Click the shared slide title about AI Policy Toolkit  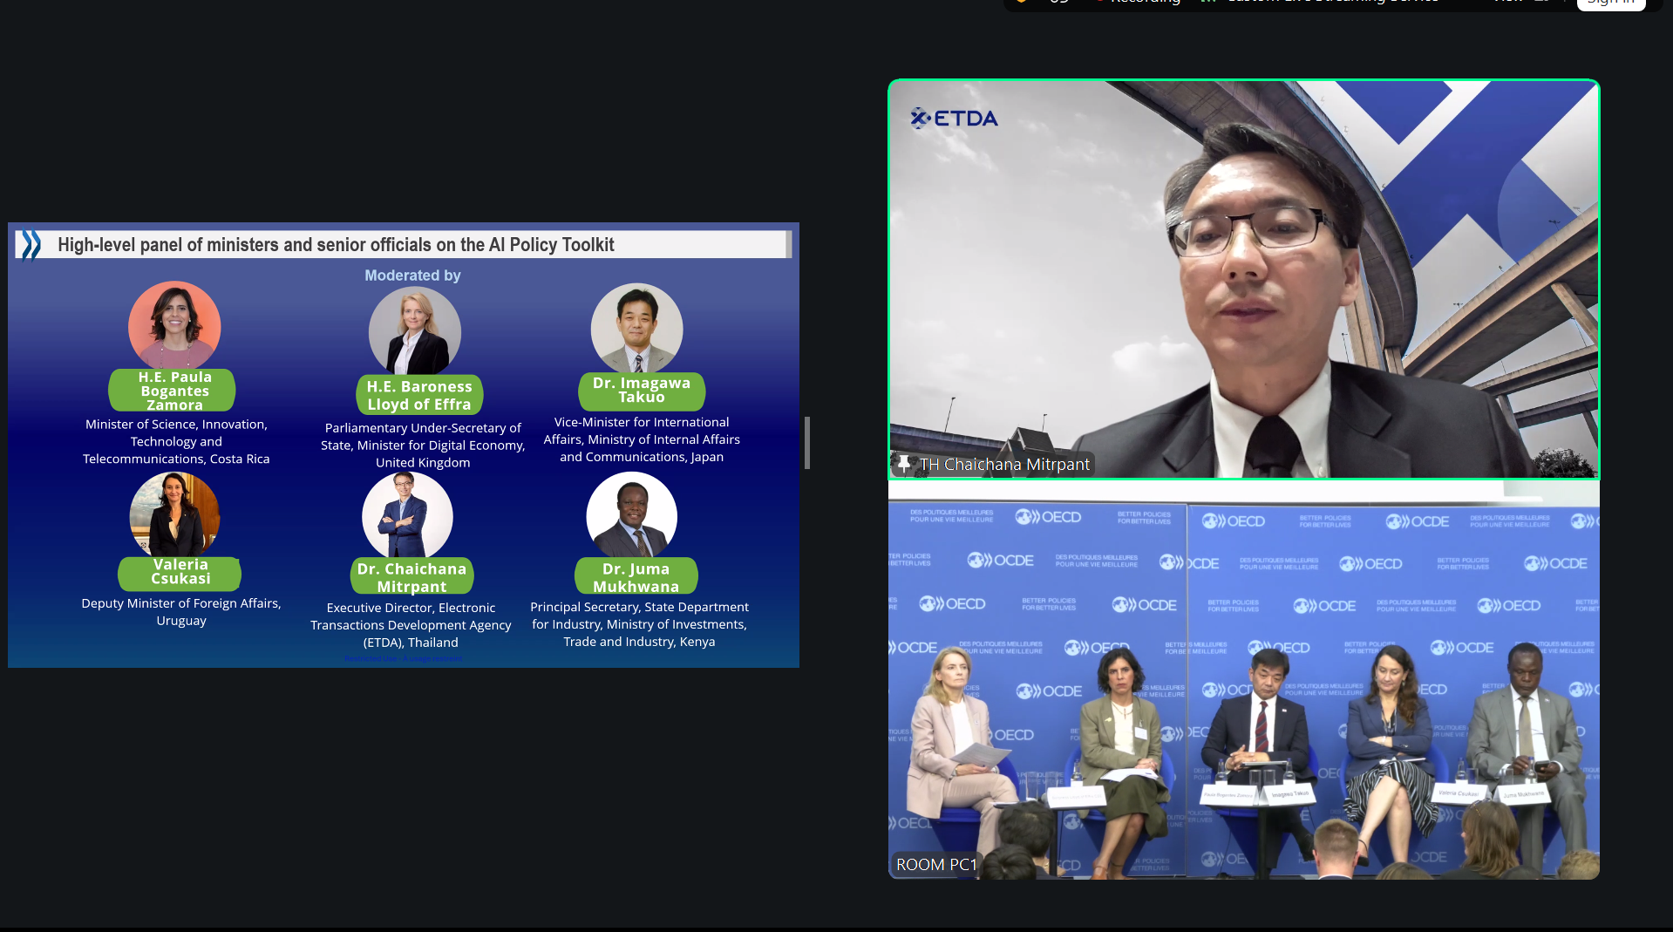[x=336, y=245]
